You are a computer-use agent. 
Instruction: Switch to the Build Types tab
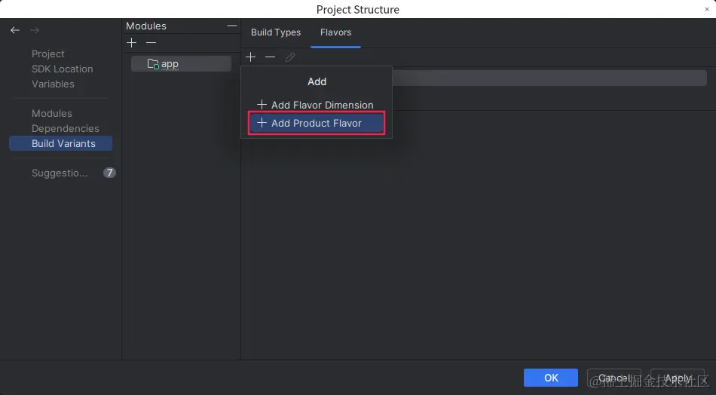pyautogui.click(x=276, y=32)
